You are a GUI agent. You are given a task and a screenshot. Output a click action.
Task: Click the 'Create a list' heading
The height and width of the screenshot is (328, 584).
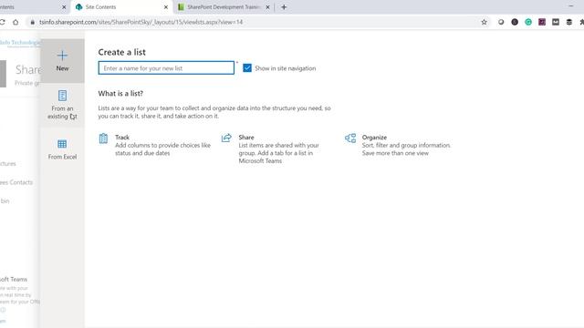121,52
